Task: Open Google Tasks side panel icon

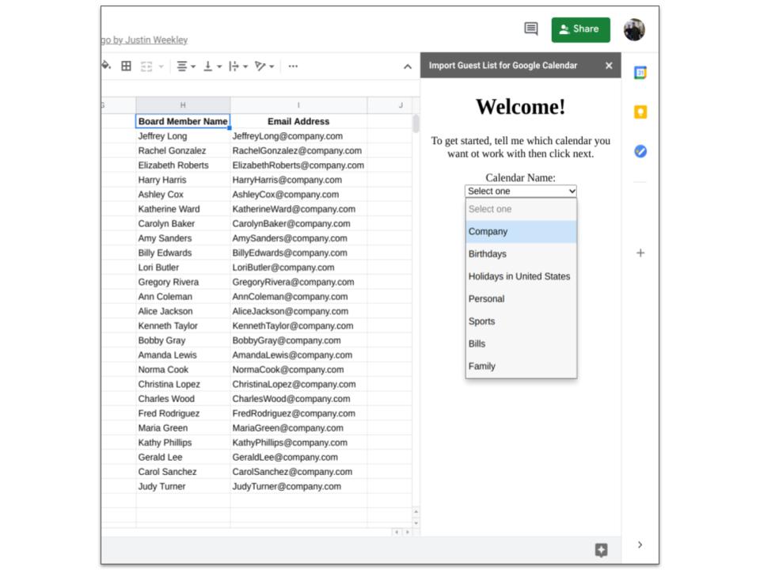Action: coord(640,152)
